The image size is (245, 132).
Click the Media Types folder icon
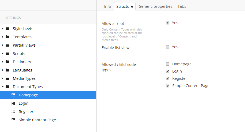(7, 78)
